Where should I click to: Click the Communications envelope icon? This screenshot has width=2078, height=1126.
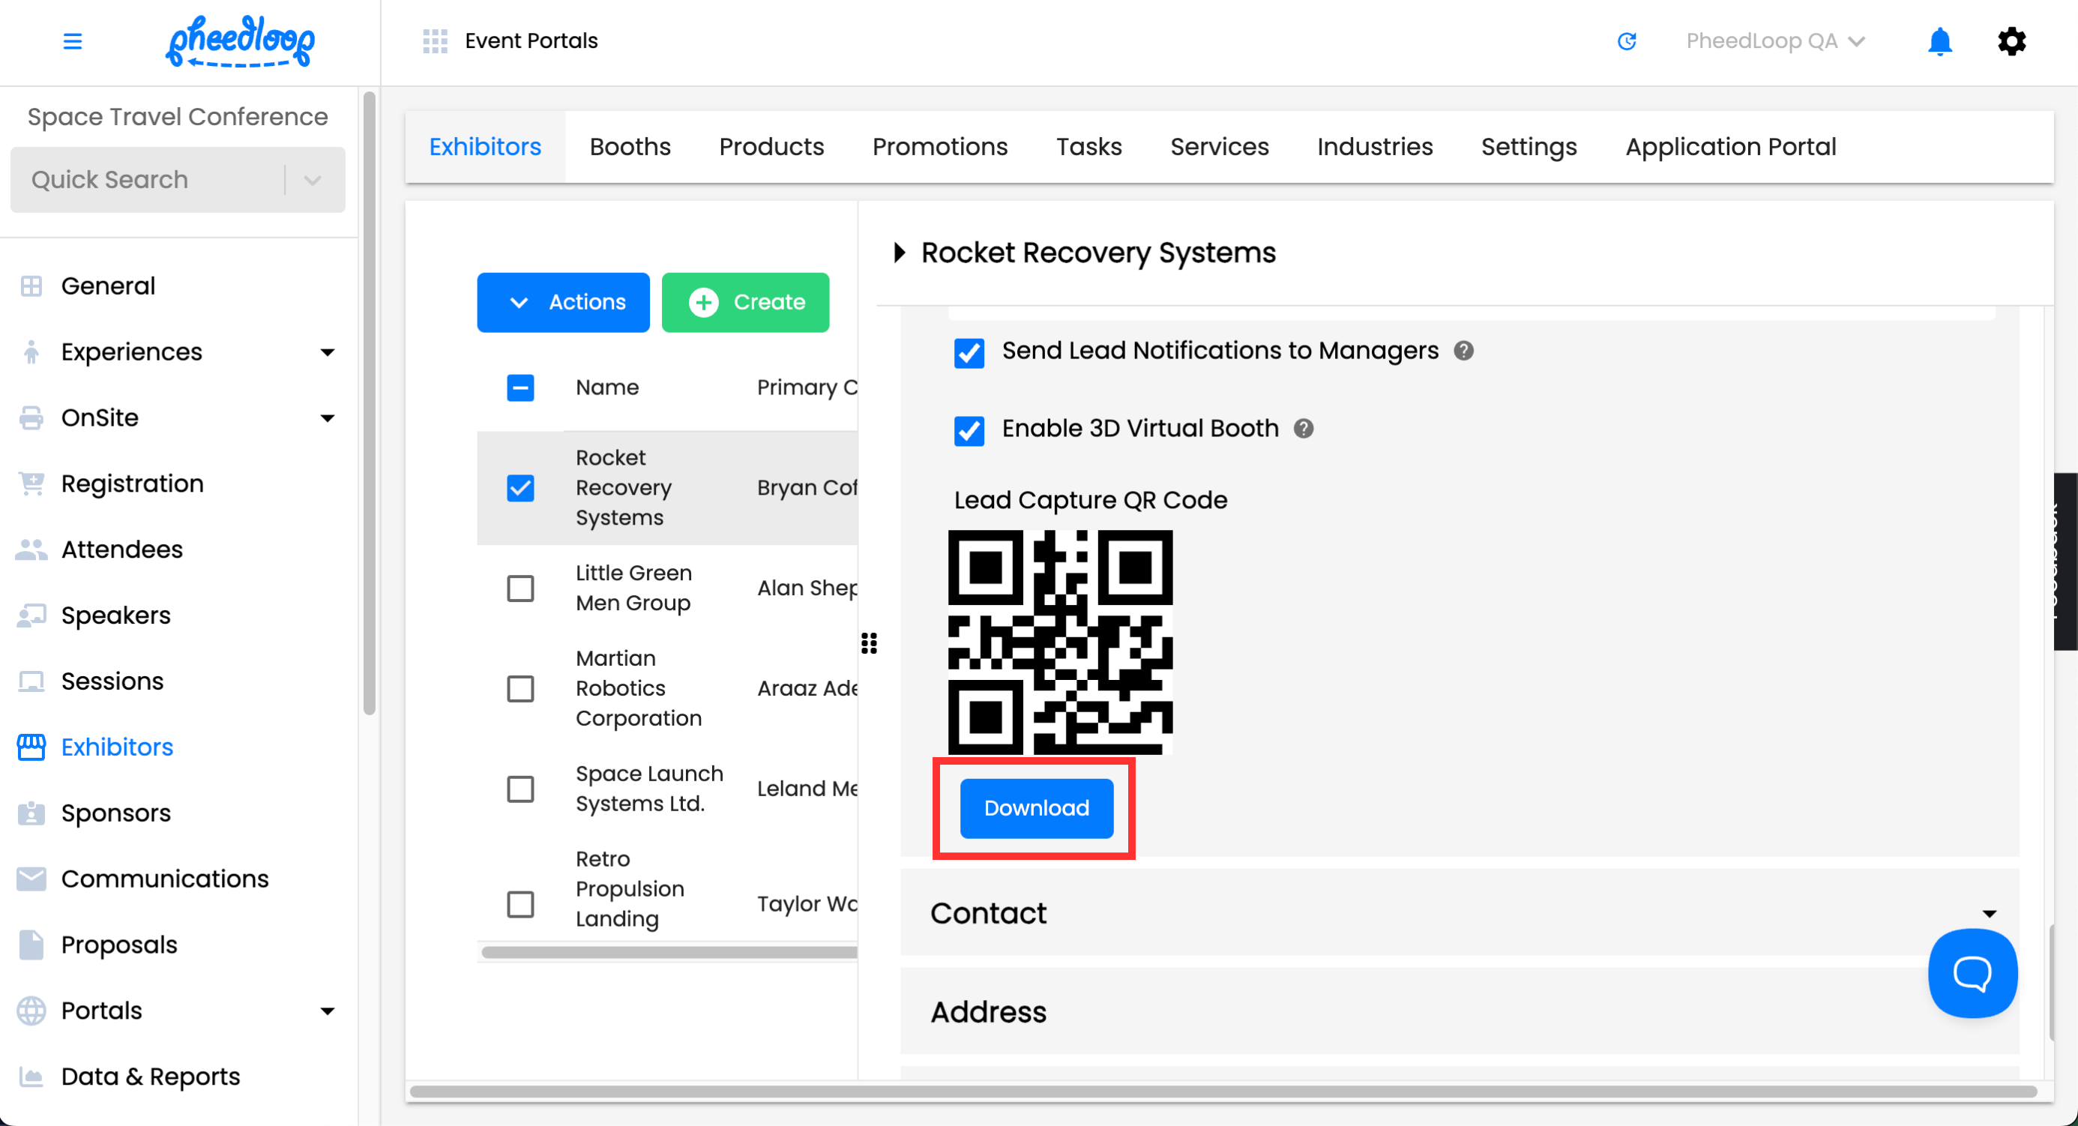(x=31, y=879)
